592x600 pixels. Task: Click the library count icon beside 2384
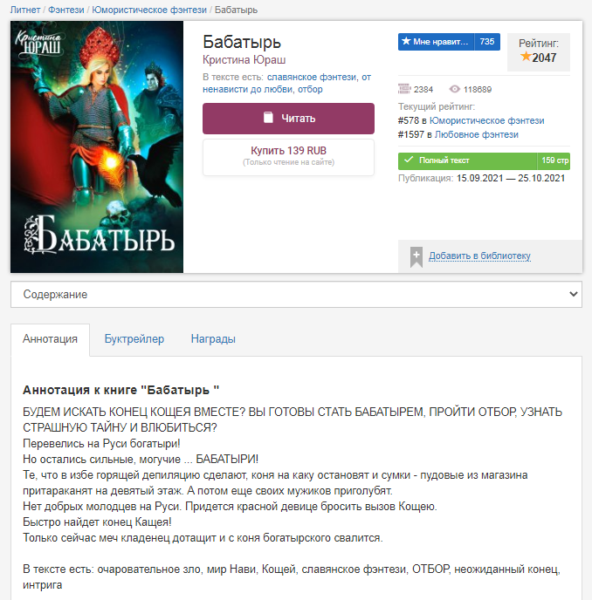point(404,89)
